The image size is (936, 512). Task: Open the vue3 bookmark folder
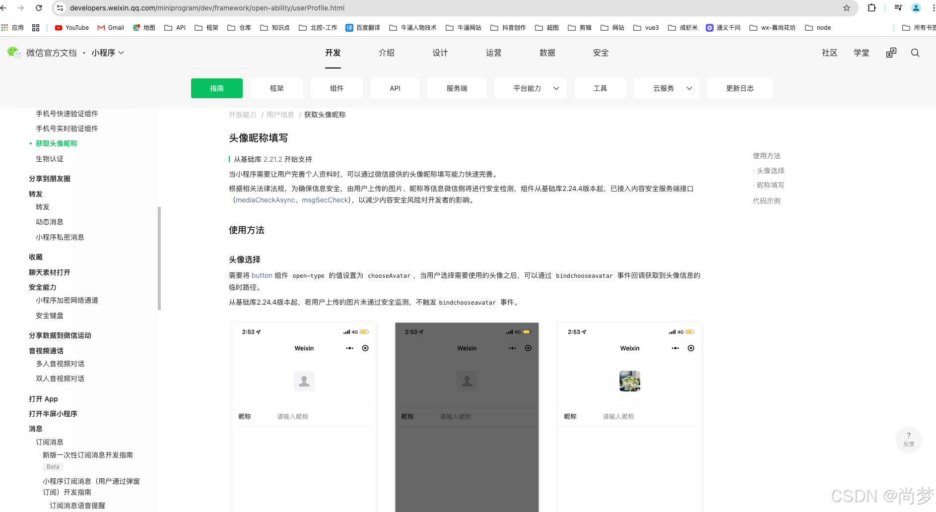coord(646,28)
